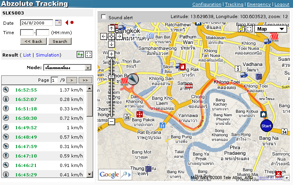Switch to List result view
The image size is (293, 185).
click(x=27, y=55)
